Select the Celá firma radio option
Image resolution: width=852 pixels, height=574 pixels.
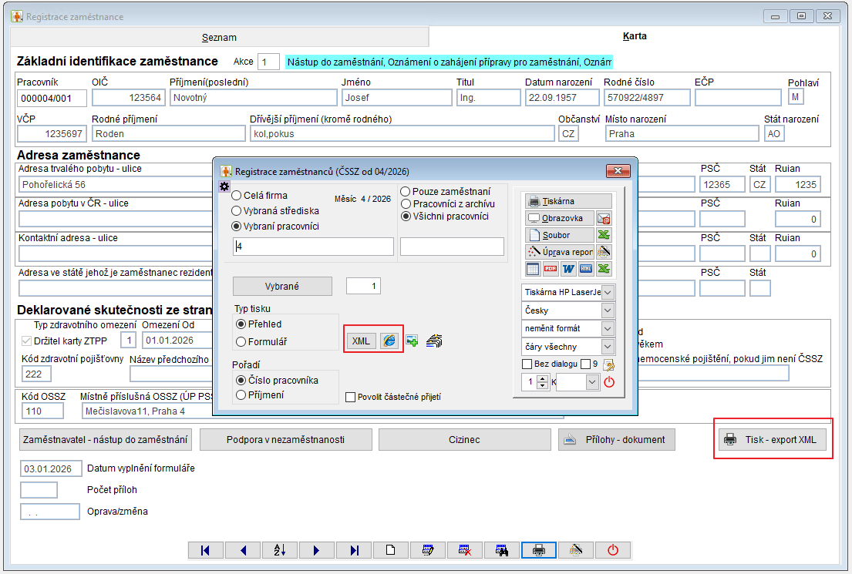tap(237, 196)
